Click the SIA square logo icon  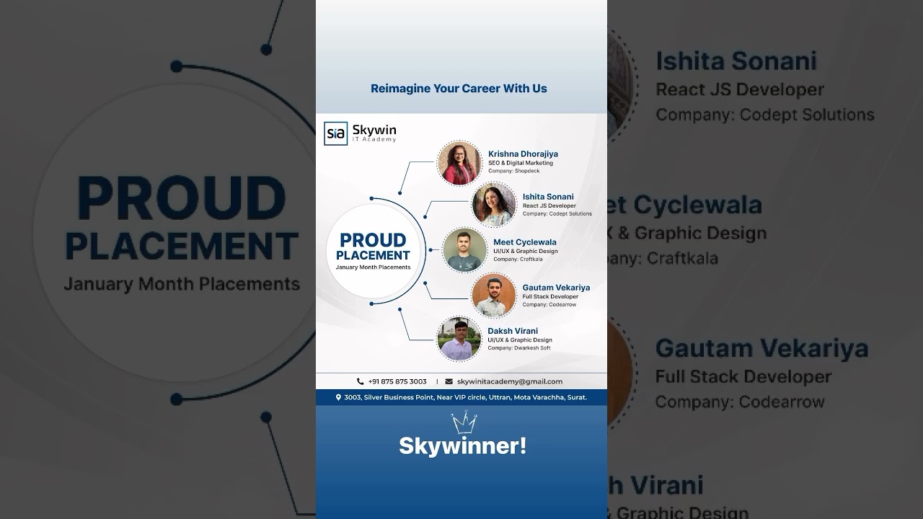pos(335,133)
